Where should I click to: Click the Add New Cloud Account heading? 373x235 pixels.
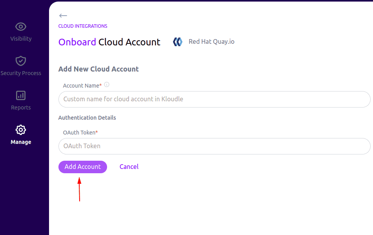click(x=98, y=69)
